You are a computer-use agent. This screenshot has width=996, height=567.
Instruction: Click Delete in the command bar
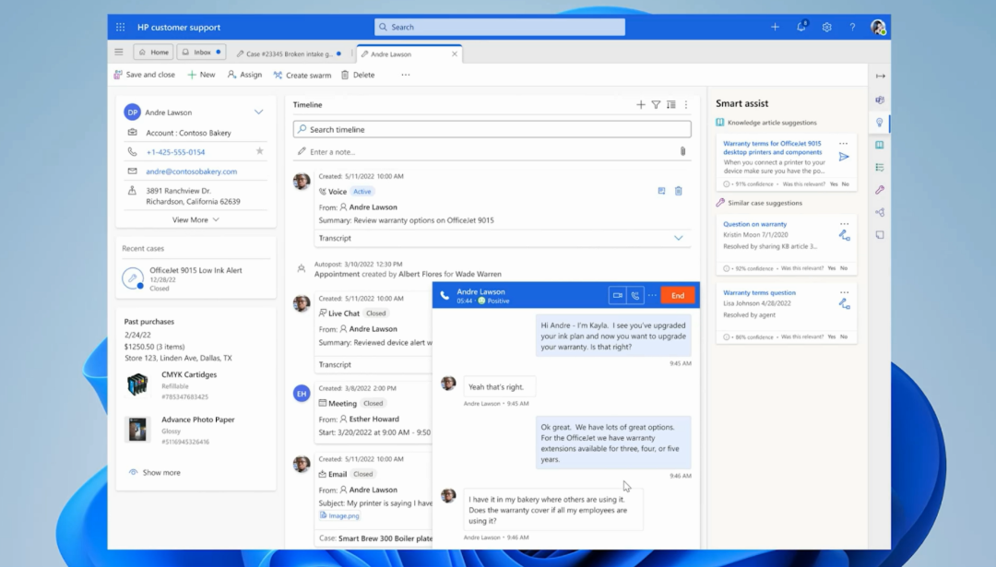click(x=358, y=75)
